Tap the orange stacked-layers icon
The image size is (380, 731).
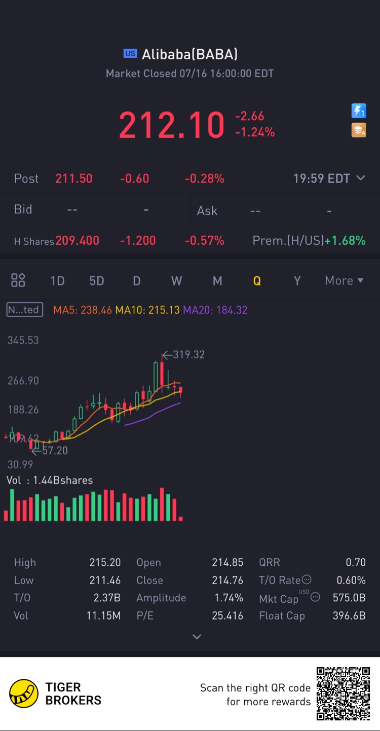(x=359, y=130)
